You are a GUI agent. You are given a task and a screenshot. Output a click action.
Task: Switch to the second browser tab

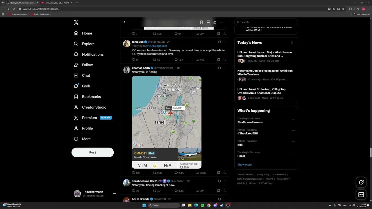click(57, 3)
